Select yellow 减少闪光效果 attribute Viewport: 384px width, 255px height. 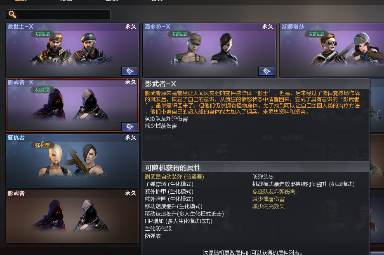click(x=269, y=206)
